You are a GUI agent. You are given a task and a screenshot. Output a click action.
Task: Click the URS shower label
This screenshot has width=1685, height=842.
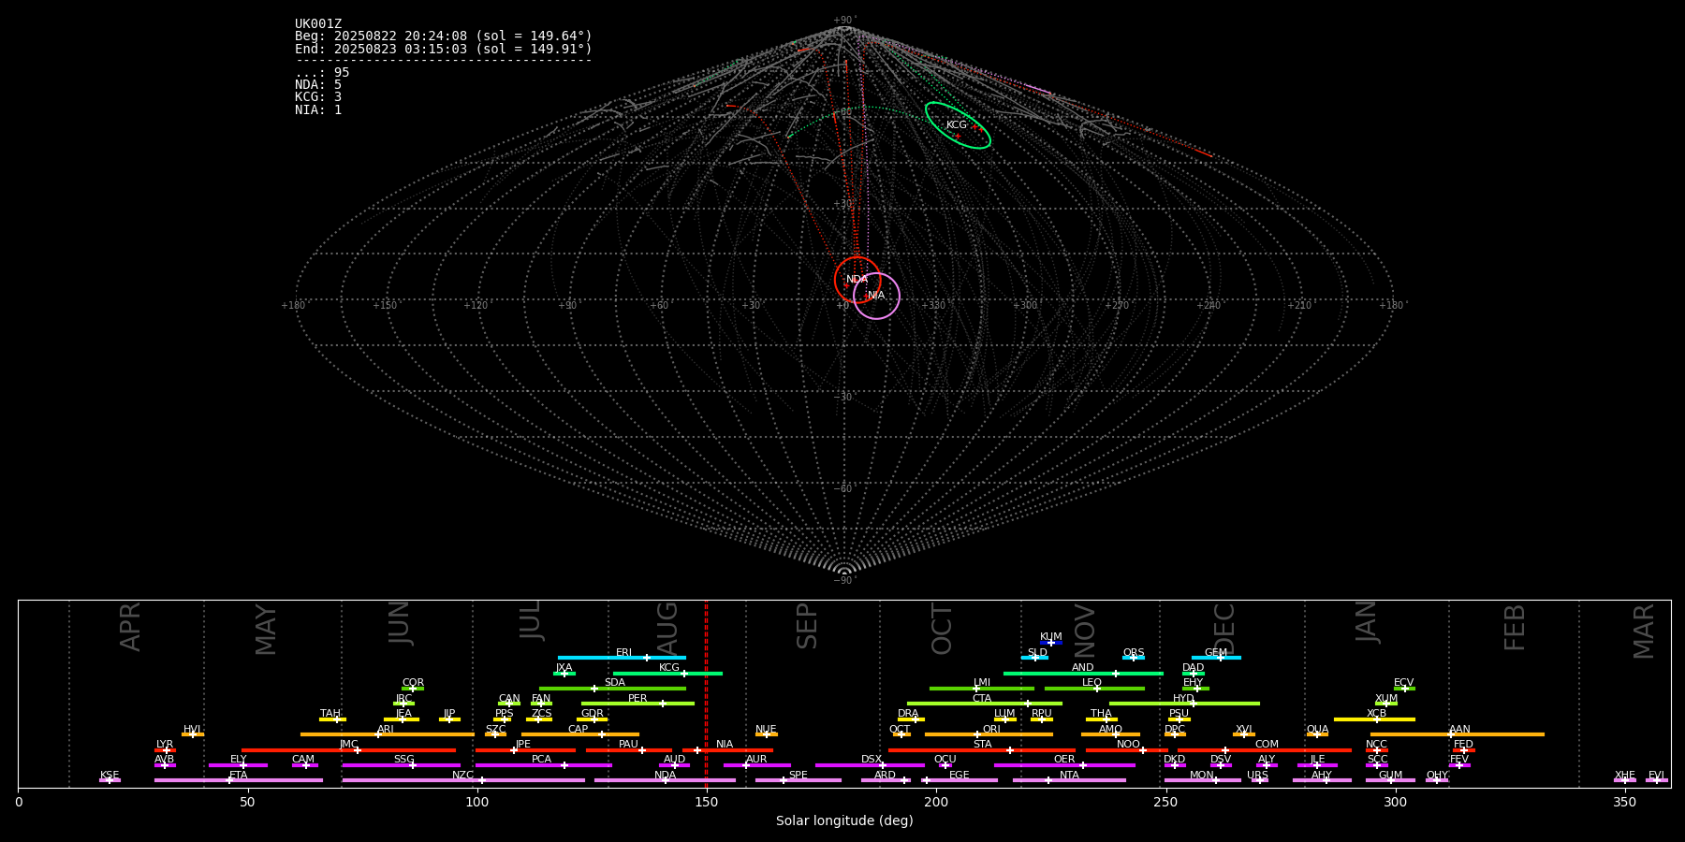(1257, 776)
